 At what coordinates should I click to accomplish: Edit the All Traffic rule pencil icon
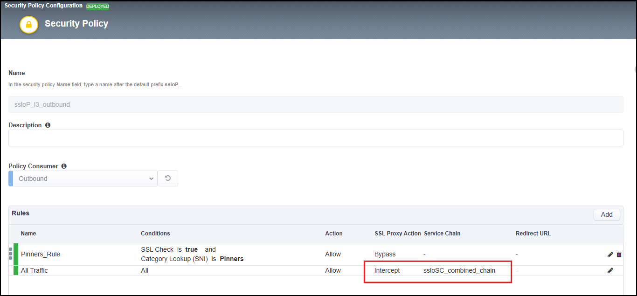click(610, 270)
